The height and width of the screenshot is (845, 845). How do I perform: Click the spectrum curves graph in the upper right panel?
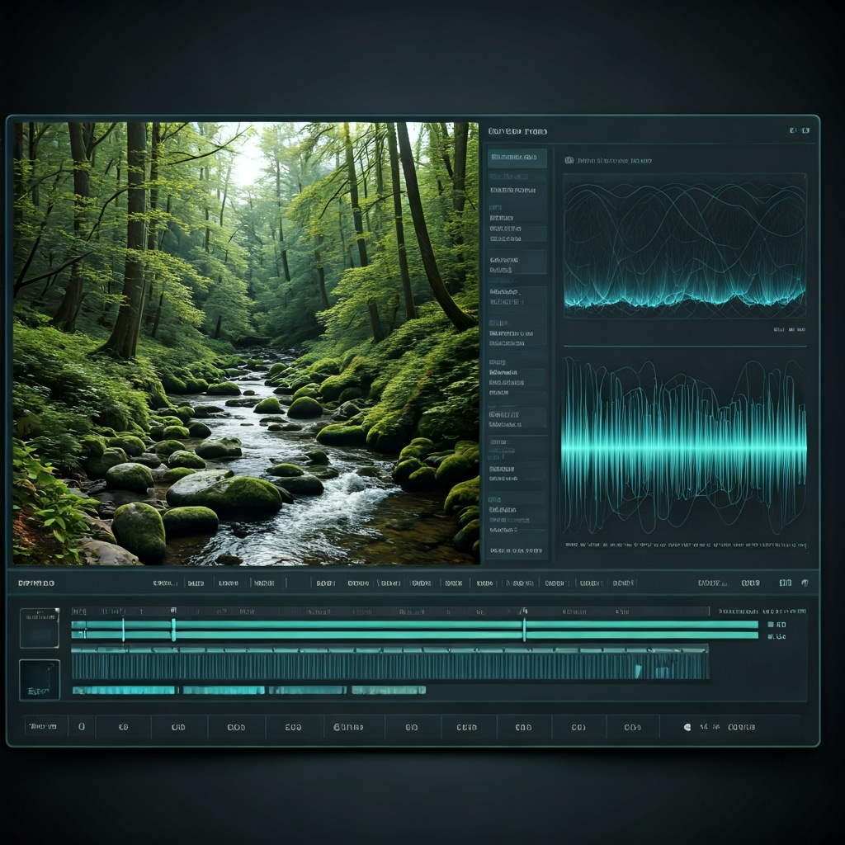684,245
